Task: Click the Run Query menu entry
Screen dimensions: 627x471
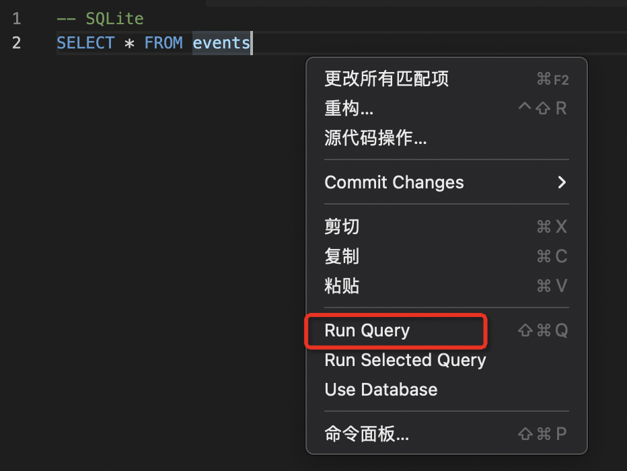Action: click(367, 330)
